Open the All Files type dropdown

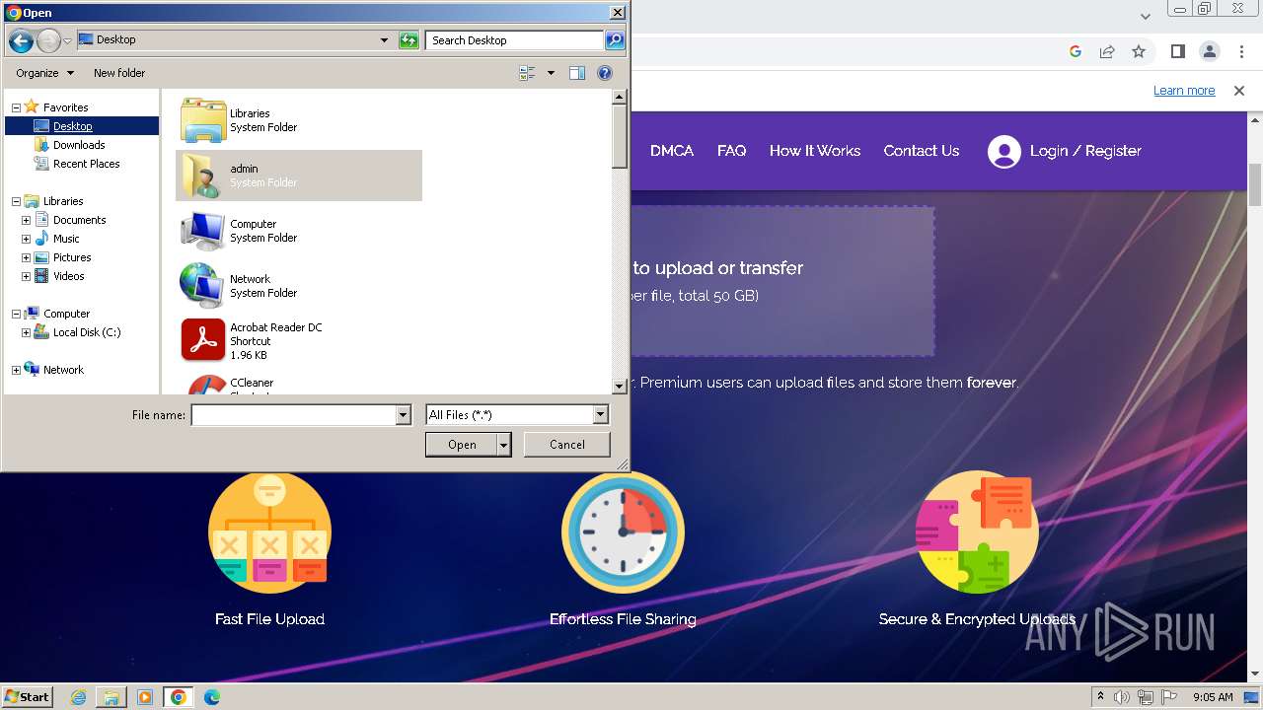coord(600,415)
